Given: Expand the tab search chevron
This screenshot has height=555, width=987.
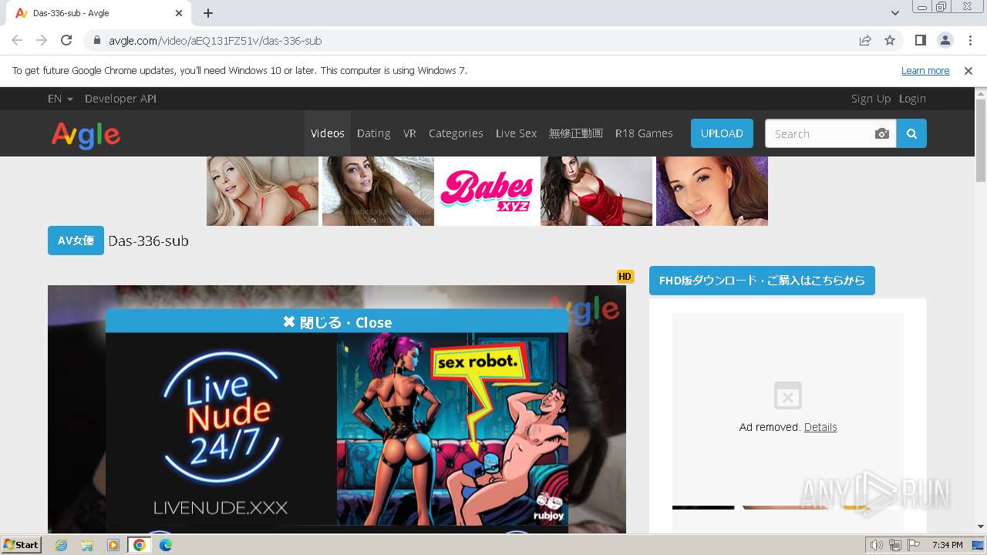Looking at the screenshot, I should tap(894, 13).
